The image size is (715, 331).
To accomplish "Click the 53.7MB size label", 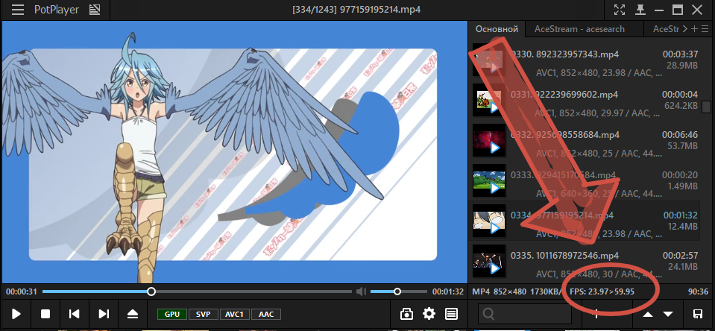I will (682, 146).
